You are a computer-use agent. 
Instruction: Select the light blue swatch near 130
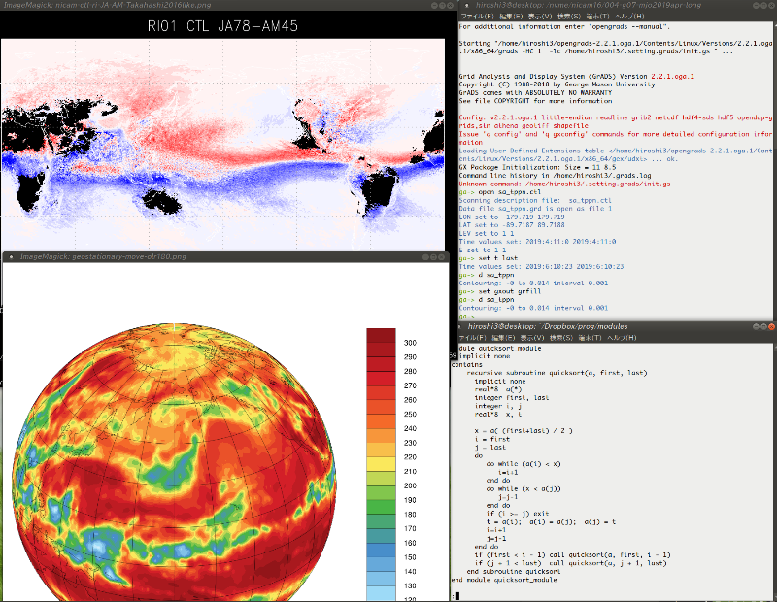pos(381,579)
